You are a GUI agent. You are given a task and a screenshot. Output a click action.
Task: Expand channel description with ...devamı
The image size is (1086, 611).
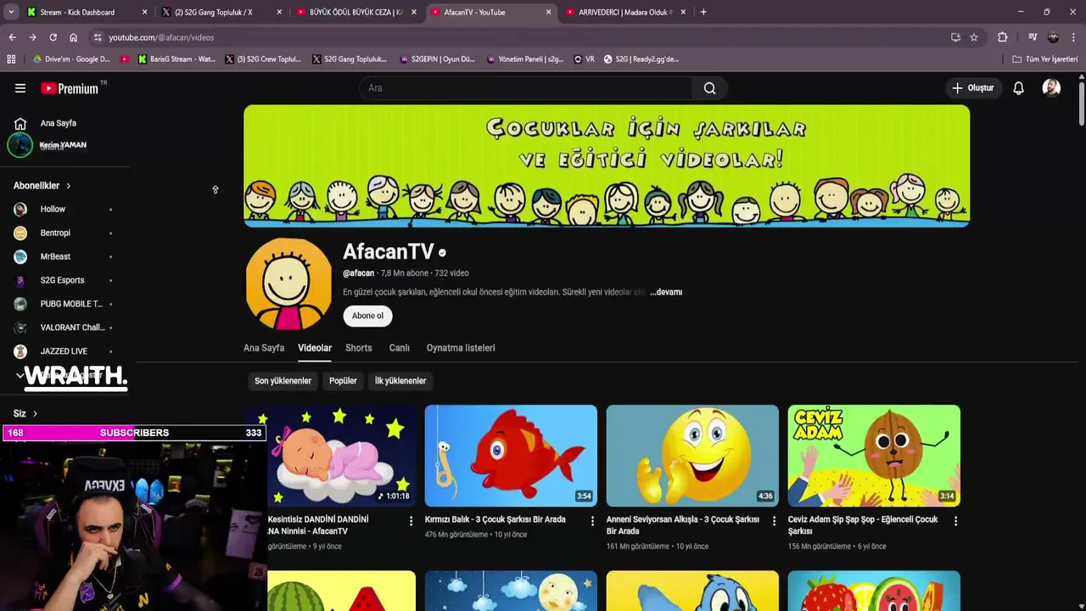pos(666,292)
